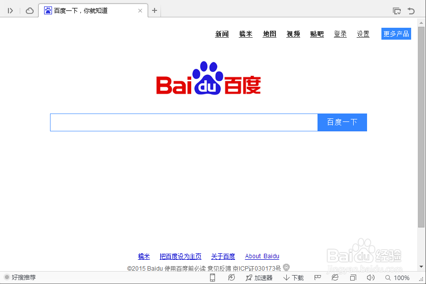
Task: Toggle the 好搜推荐 status bar item
Action: 20,277
